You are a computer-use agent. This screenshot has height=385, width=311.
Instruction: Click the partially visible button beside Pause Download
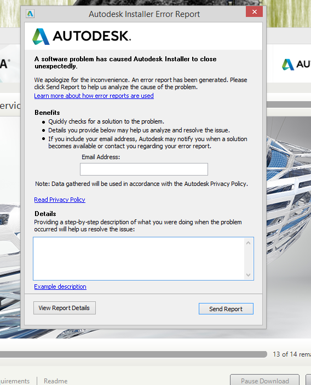tap(308, 380)
